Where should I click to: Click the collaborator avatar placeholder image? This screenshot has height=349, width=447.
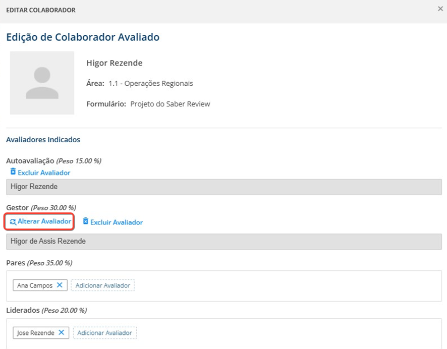click(x=42, y=83)
